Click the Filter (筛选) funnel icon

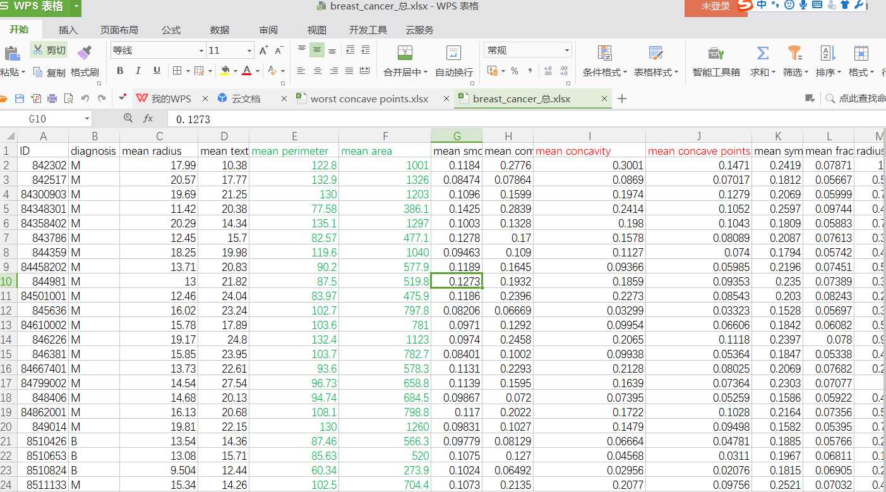794,53
